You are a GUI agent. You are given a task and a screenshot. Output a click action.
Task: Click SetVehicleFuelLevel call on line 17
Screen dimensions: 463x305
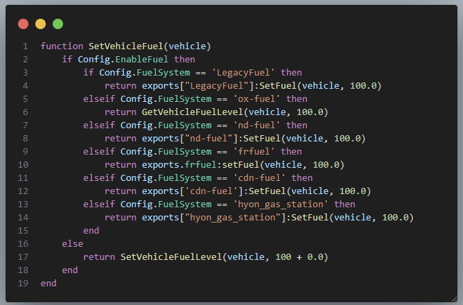click(171, 257)
